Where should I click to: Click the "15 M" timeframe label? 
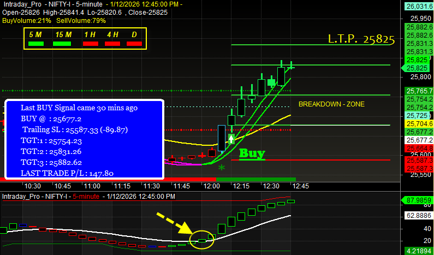(x=63, y=34)
